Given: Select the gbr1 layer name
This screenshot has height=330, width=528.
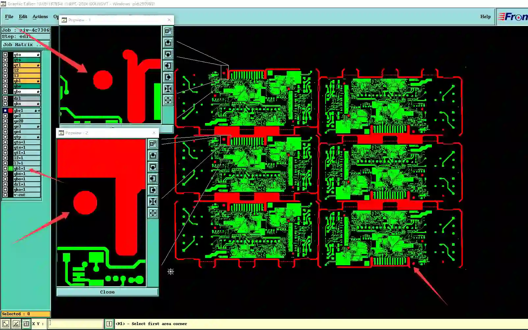Looking at the screenshot, I should (x=27, y=111).
